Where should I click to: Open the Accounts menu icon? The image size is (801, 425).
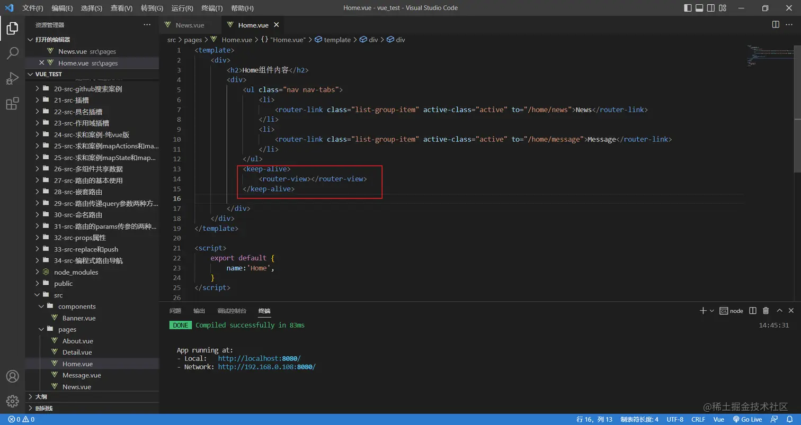tap(12, 377)
